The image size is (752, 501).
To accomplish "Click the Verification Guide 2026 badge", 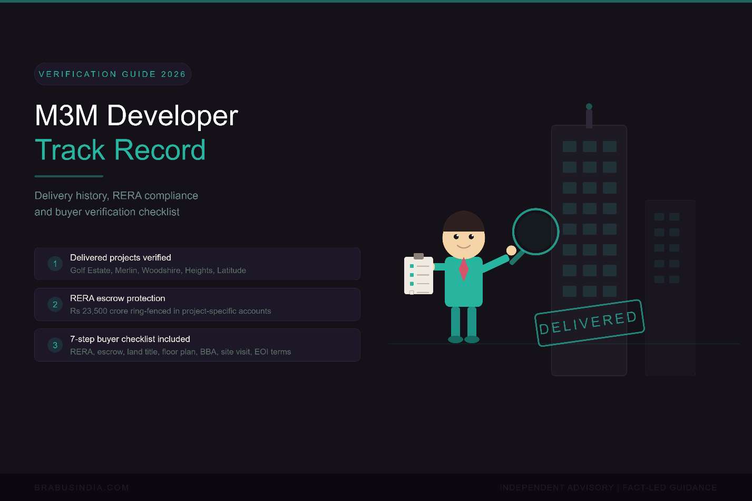I will 113,74.
